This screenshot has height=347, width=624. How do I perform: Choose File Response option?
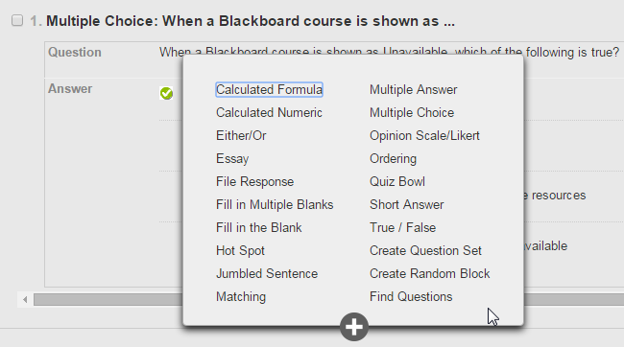pos(254,182)
